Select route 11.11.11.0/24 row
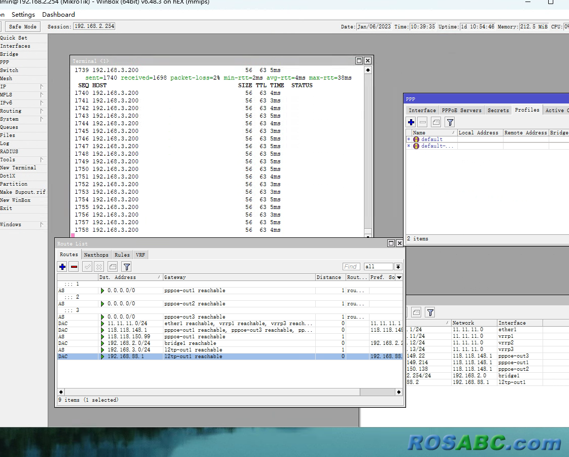Viewport: 569px width, 457px height. [230, 324]
